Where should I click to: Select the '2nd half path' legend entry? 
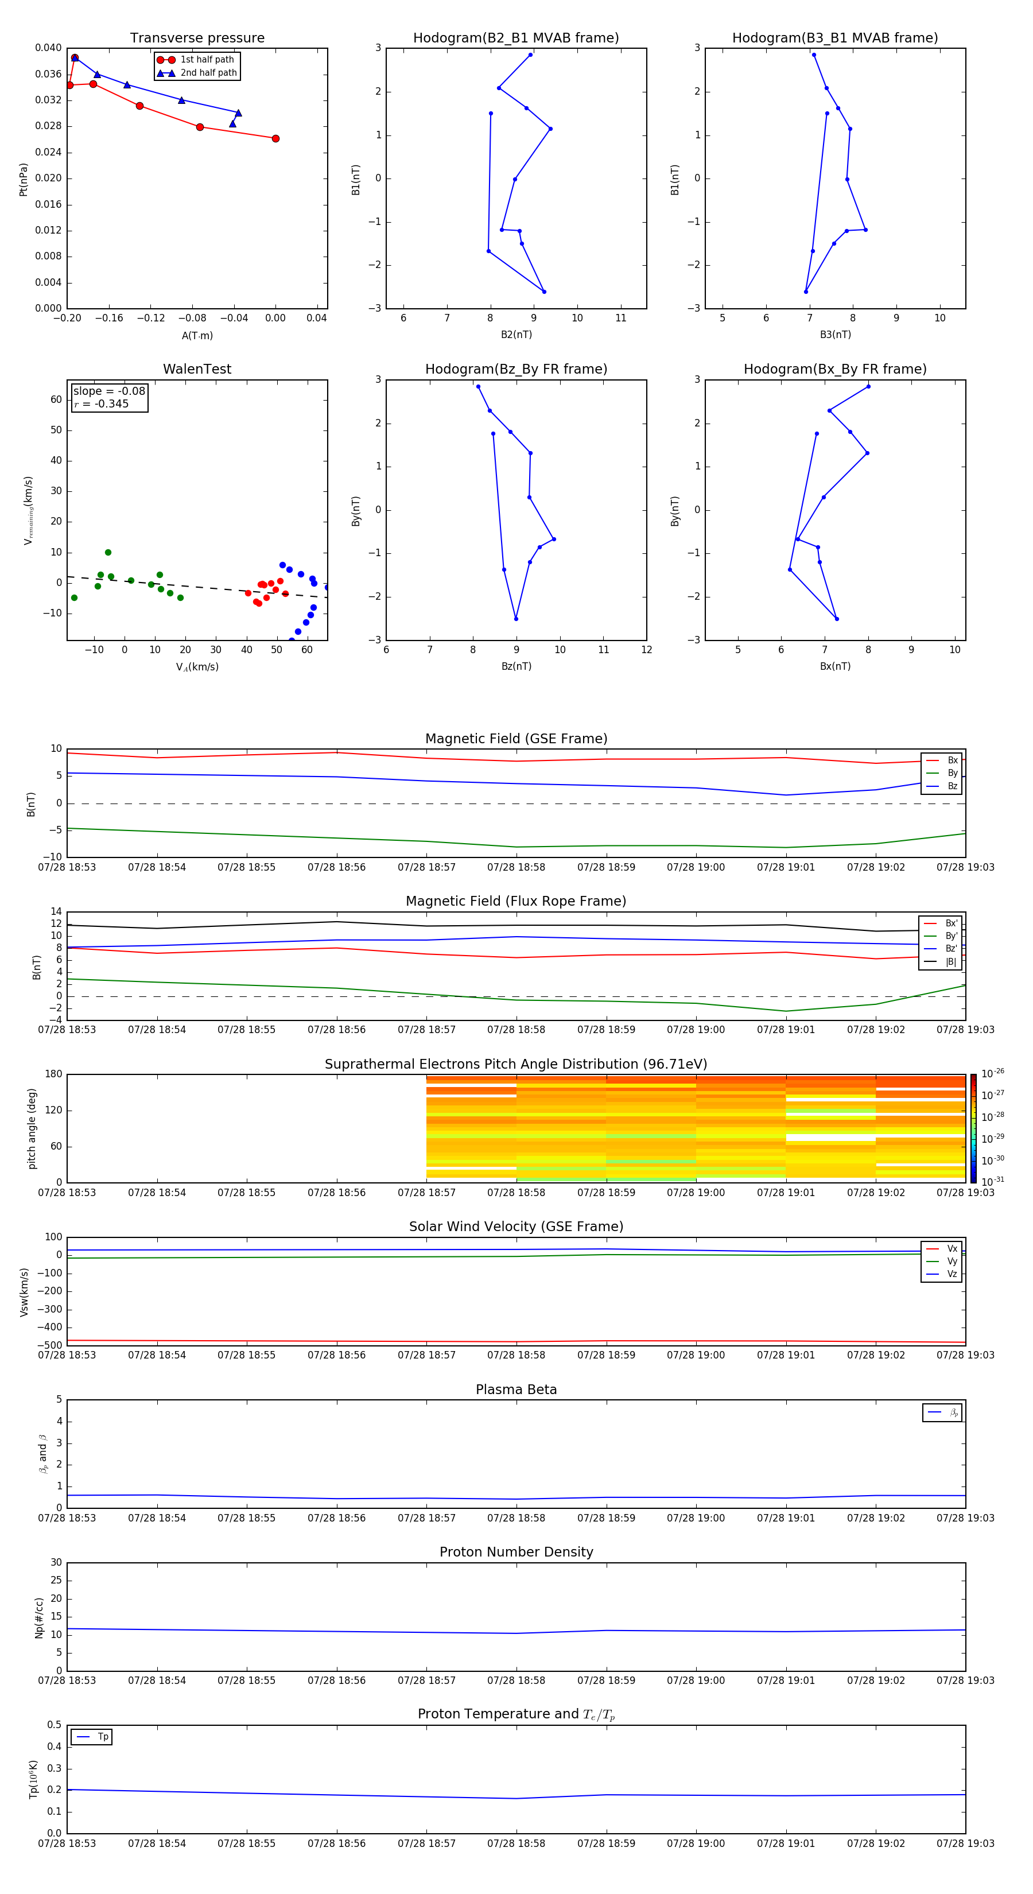point(196,73)
